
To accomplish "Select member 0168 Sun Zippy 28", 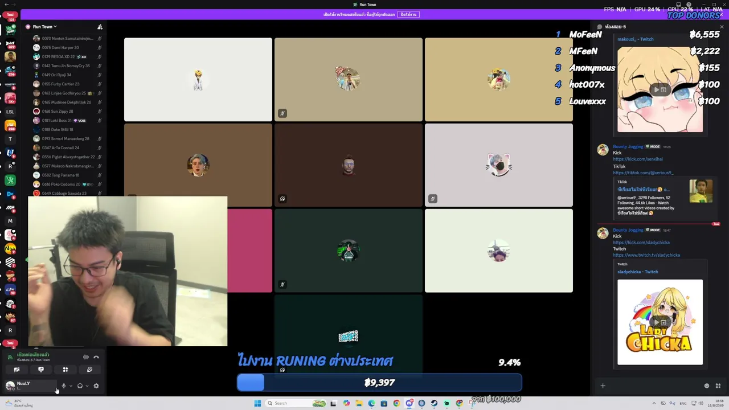I will click(x=67, y=111).
